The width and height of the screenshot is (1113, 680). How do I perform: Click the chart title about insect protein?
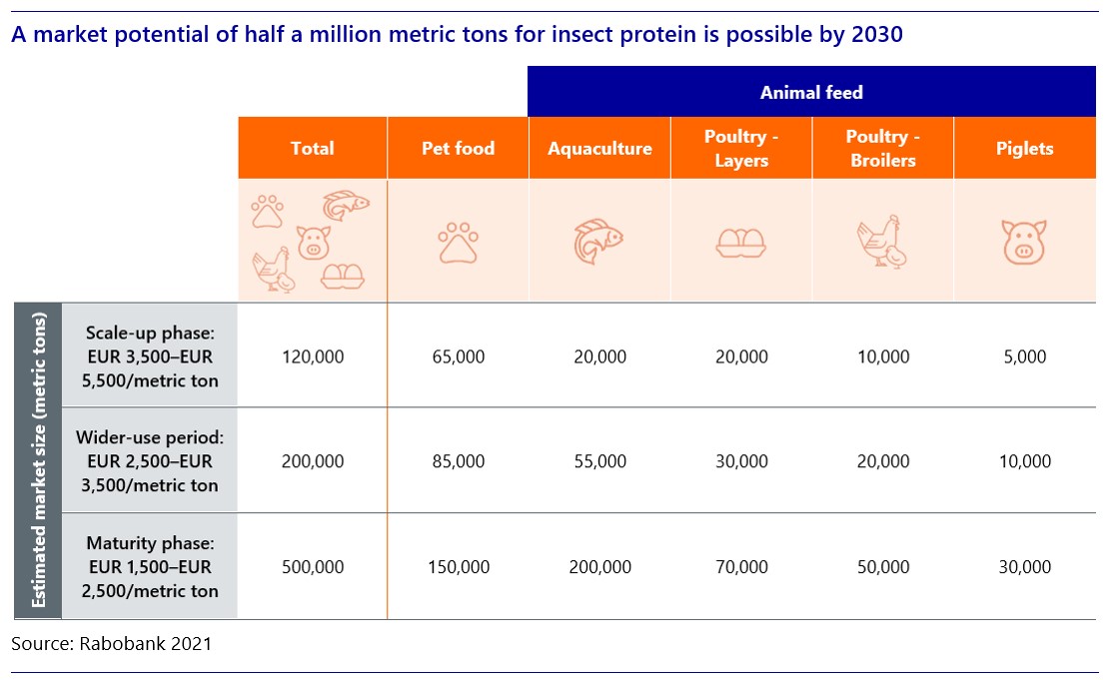point(458,35)
